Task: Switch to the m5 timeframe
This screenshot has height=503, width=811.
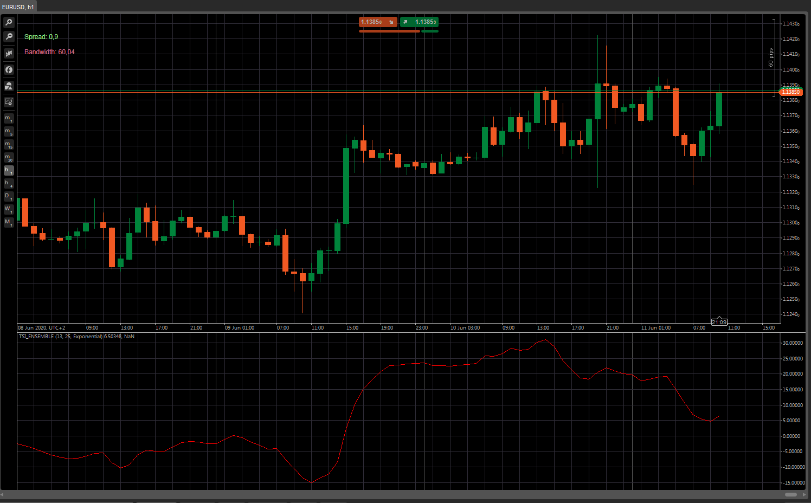Action: (x=9, y=131)
